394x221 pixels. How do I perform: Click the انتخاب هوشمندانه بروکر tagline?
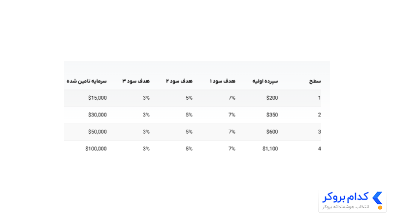346,207
